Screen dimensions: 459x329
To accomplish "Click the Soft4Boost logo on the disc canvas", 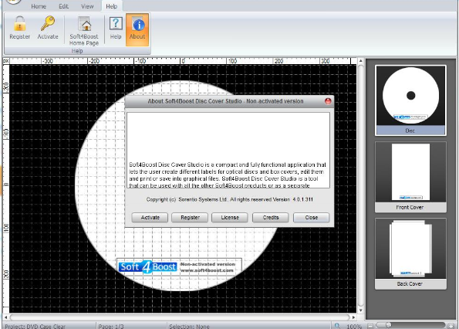I will click(148, 267).
